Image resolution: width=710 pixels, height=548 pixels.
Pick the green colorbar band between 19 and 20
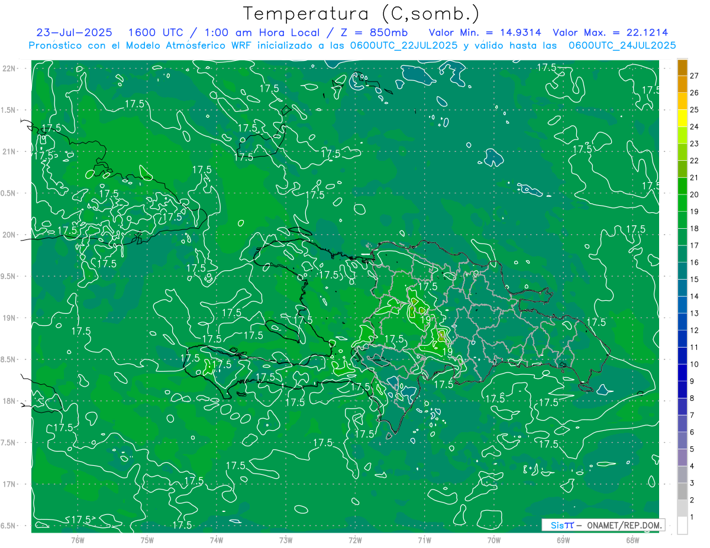682,203
